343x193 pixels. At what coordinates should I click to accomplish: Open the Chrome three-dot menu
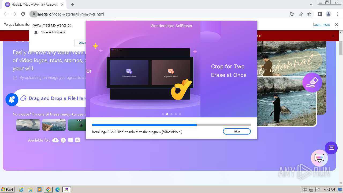tap(337, 14)
